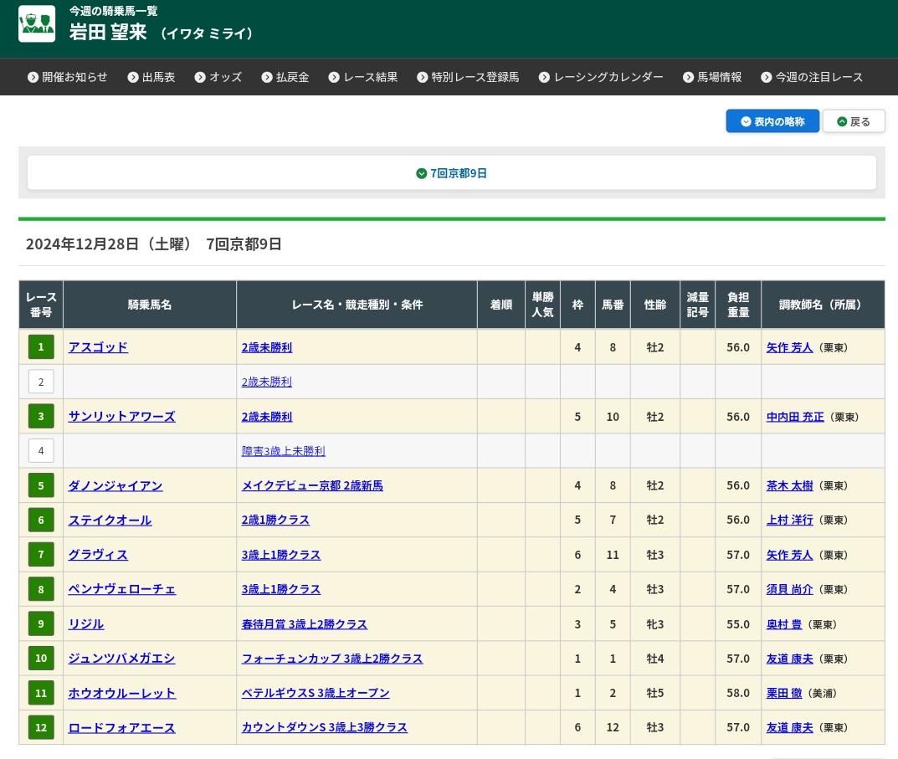Image resolution: width=898 pixels, height=759 pixels.
Task: Expand the 表内の略称 abbreviations button
Action: pyautogui.click(x=772, y=121)
